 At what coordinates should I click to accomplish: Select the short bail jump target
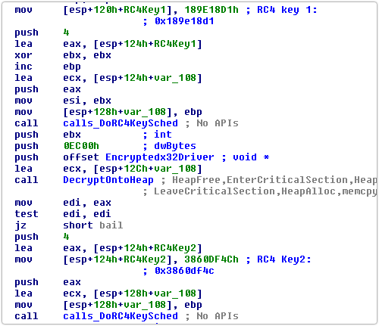tap(93, 225)
